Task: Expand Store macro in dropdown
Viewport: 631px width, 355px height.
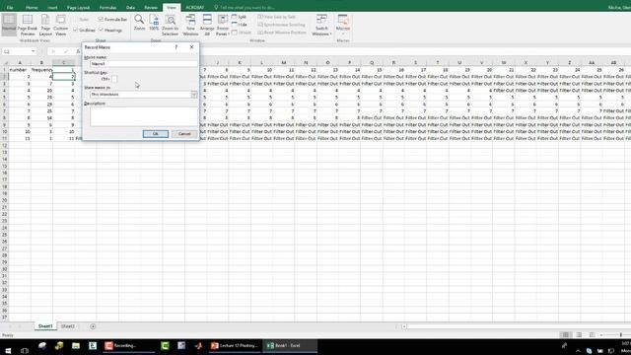Action: [x=194, y=95]
